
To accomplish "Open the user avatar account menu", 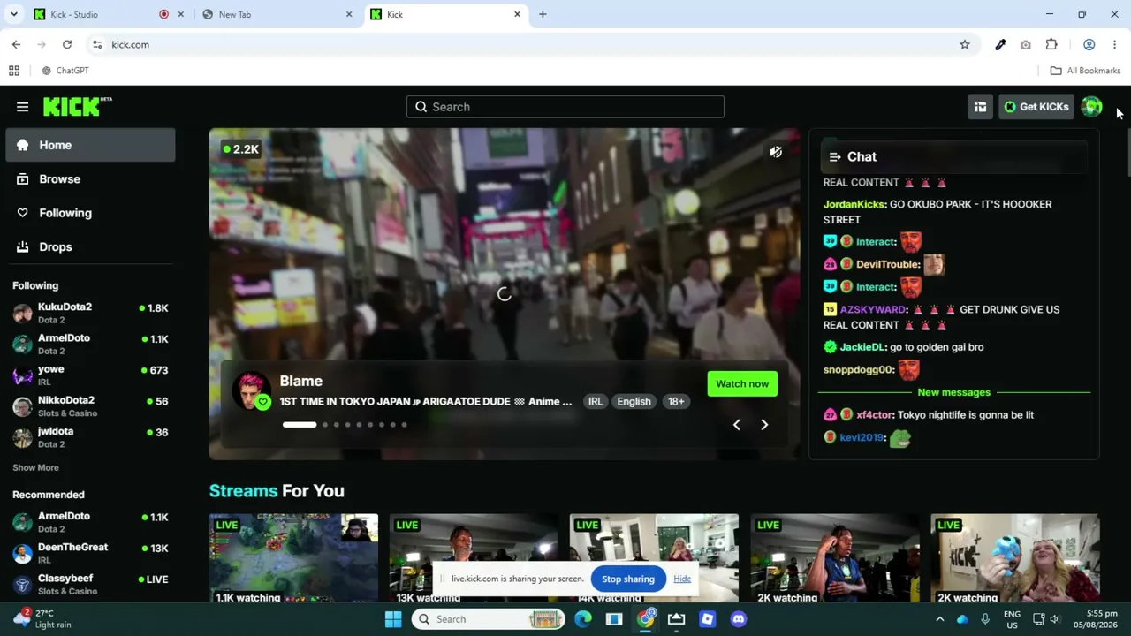I will pos(1091,107).
